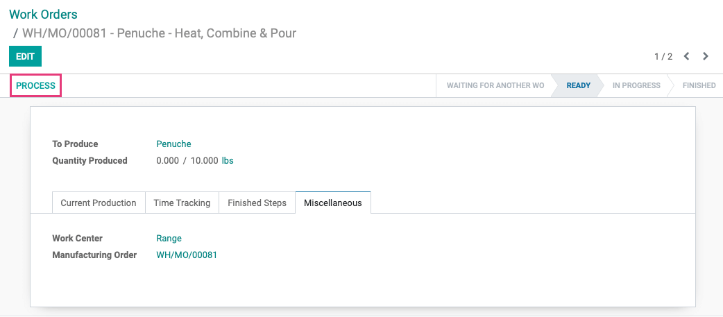Open the lbs unit of measure link

[x=228, y=161]
